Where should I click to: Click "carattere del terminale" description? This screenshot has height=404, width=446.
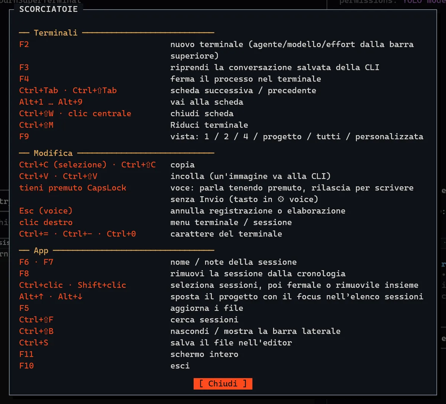[x=226, y=234]
